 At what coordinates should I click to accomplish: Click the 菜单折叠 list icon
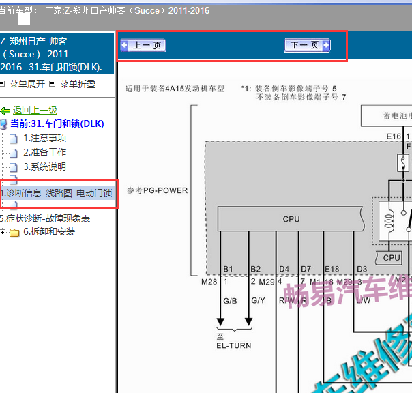(53, 84)
